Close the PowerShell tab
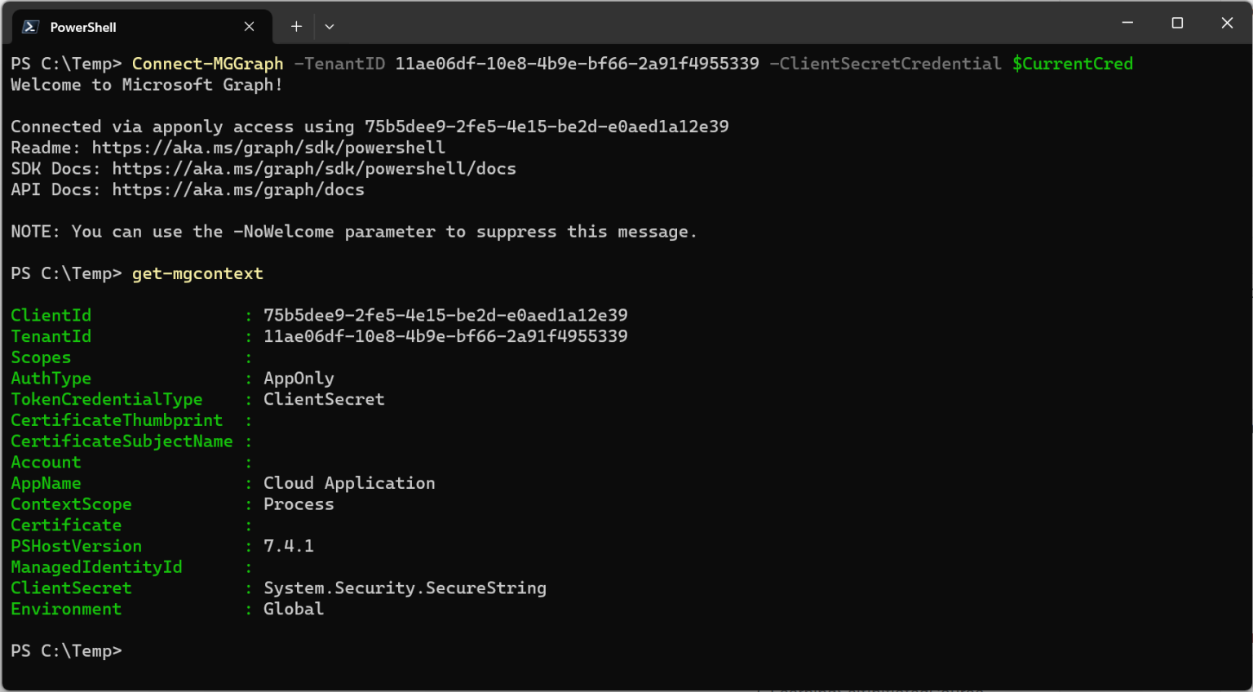The width and height of the screenshot is (1253, 692). click(x=249, y=27)
